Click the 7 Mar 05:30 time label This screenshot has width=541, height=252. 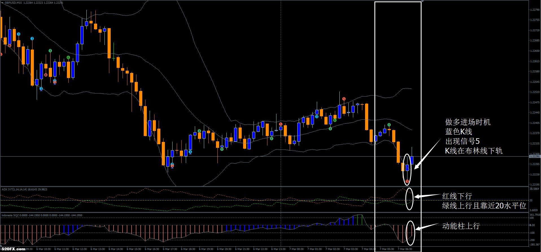click(387, 249)
